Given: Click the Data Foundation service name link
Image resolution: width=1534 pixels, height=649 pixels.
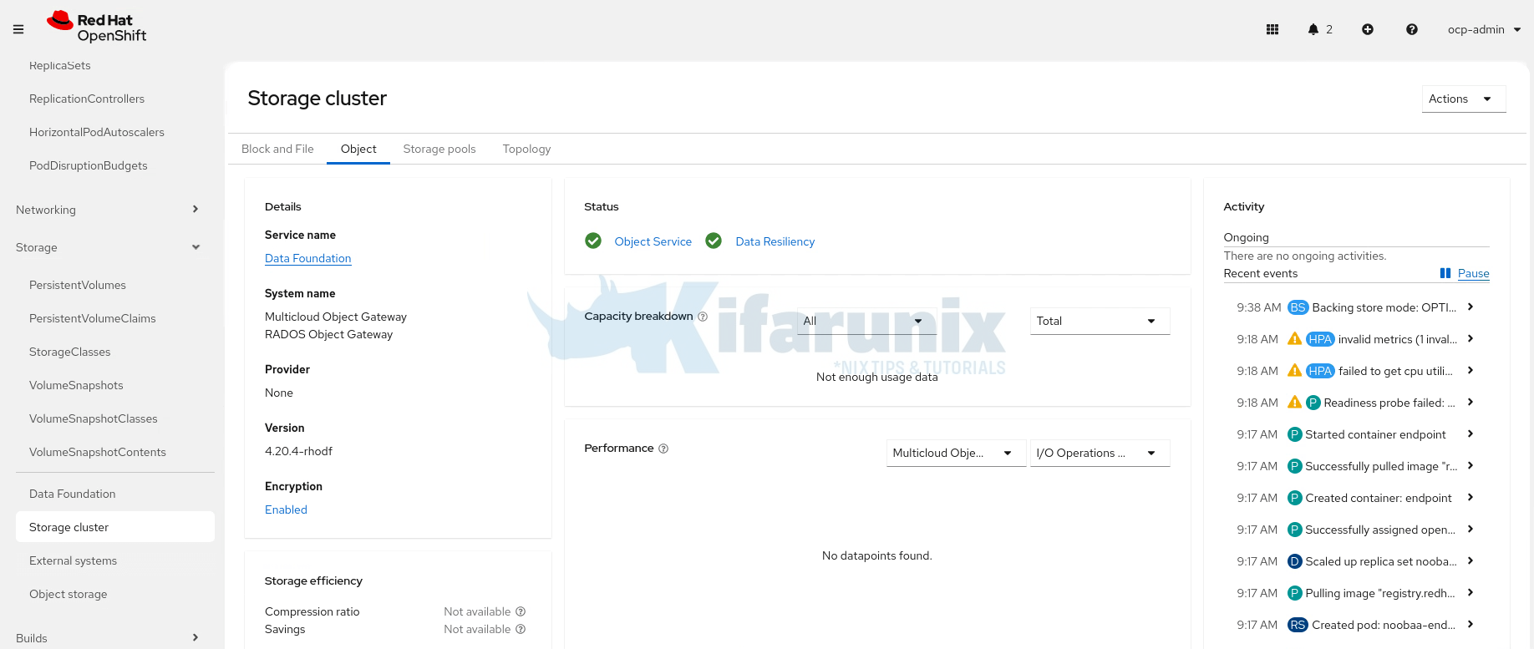Looking at the screenshot, I should point(307,258).
